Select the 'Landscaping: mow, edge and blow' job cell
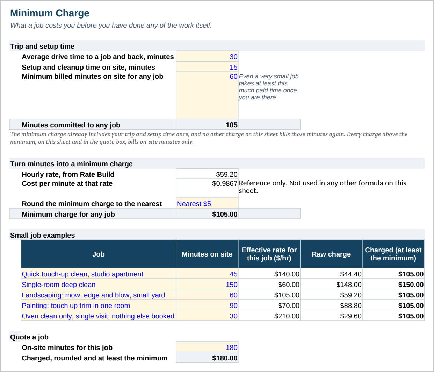The image size is (434, 372). 99,295
